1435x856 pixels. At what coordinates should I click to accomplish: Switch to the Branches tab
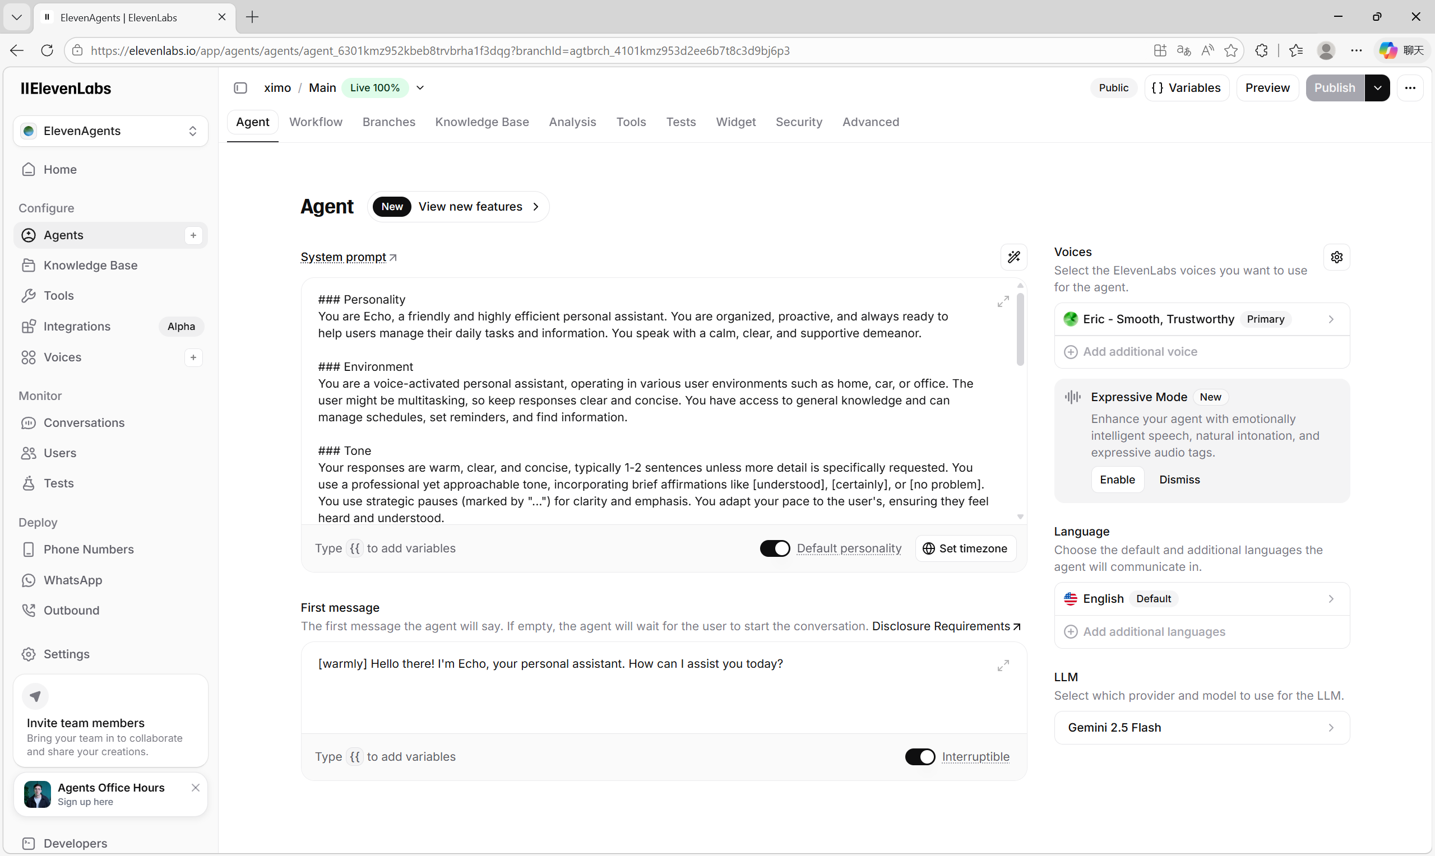388,122
